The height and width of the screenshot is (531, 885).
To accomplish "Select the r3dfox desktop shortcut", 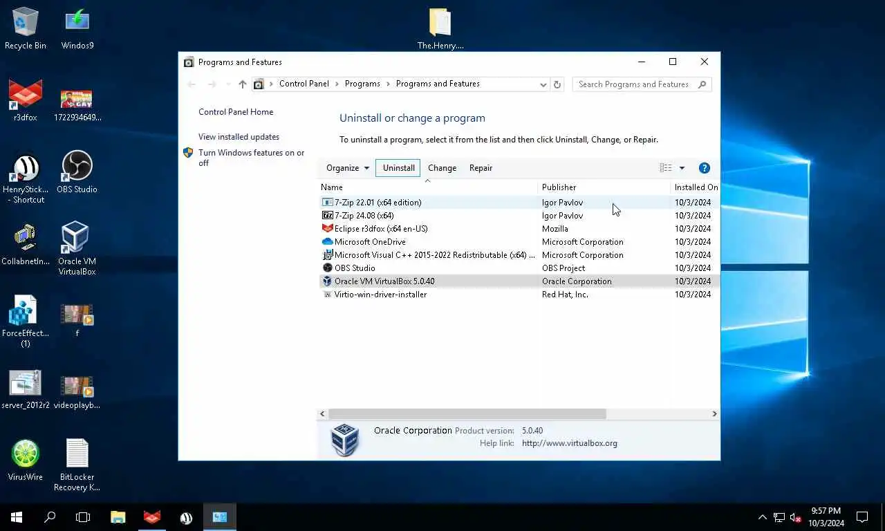I will 26,100.
